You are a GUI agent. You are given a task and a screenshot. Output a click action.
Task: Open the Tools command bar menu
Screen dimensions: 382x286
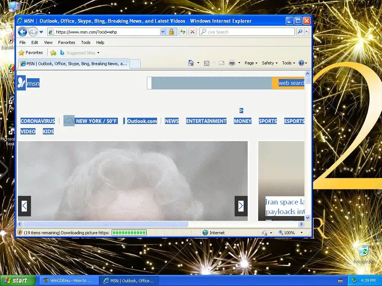(288, 63)
